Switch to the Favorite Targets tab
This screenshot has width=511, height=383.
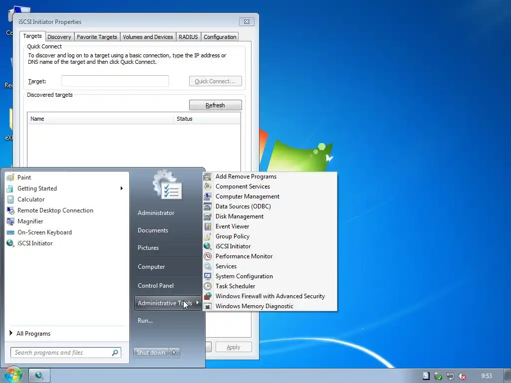pyautogui.click(x=97, y=37)
